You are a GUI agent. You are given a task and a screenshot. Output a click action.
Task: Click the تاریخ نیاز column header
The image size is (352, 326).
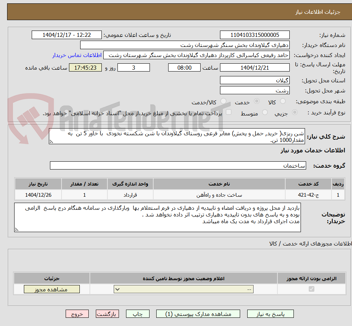pyautogui.click(x=38, y=184)
